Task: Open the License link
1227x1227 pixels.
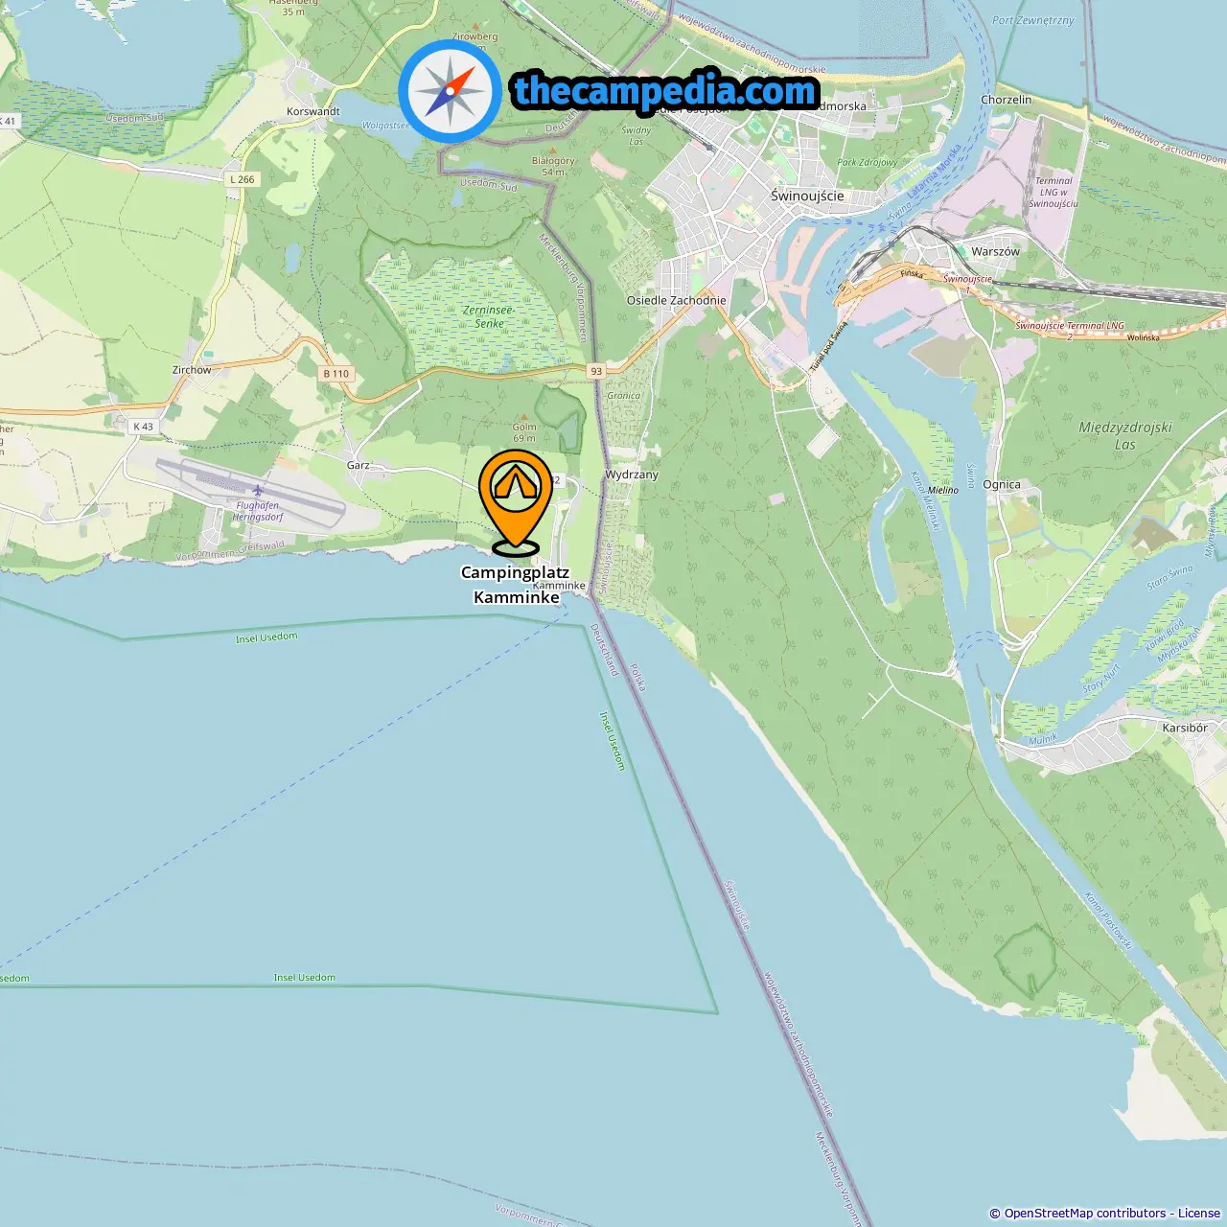Action: (x=1199, y=1214)
